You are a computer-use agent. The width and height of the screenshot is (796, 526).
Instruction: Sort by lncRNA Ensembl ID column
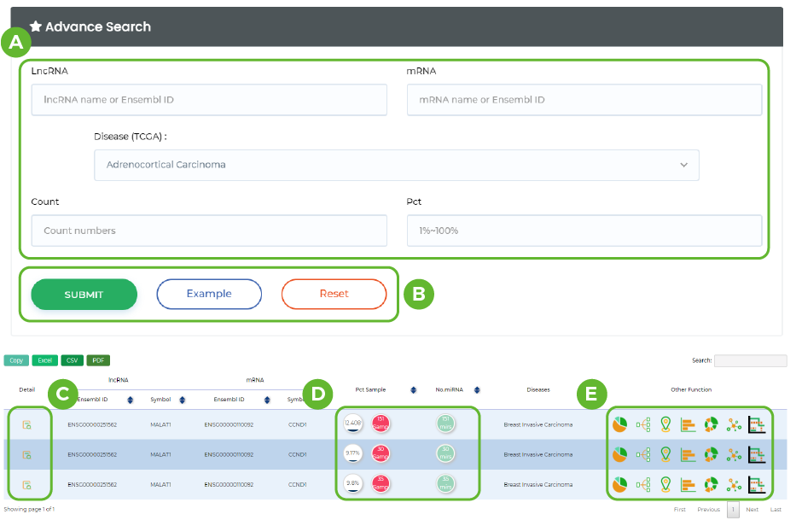130,400
